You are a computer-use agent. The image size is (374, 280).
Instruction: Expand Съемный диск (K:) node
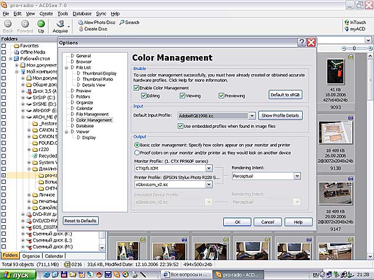coord(23,234)
